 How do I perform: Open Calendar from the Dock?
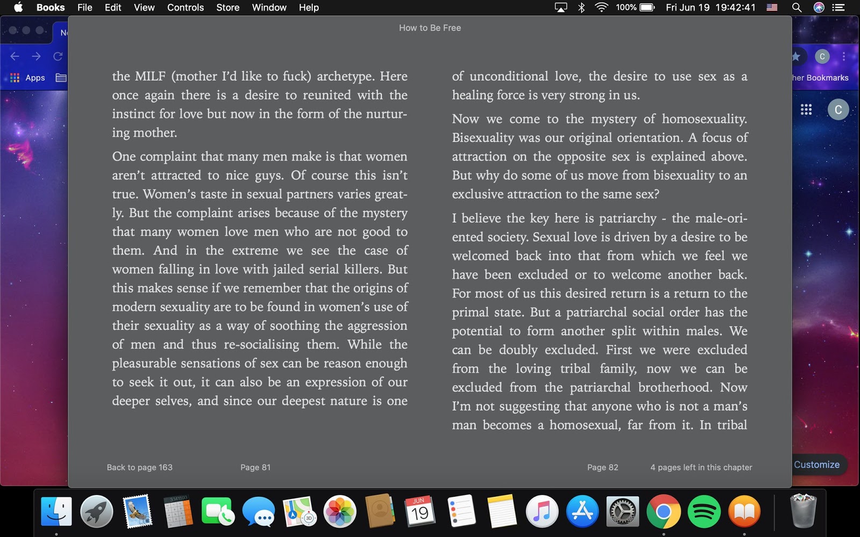click(420, 511)
